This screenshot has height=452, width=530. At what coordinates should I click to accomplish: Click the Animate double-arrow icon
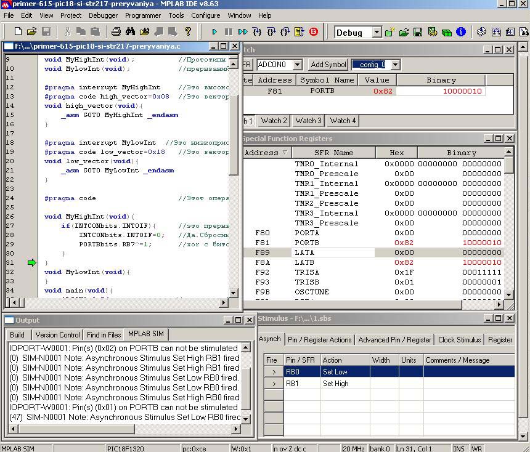click(243, 32)
